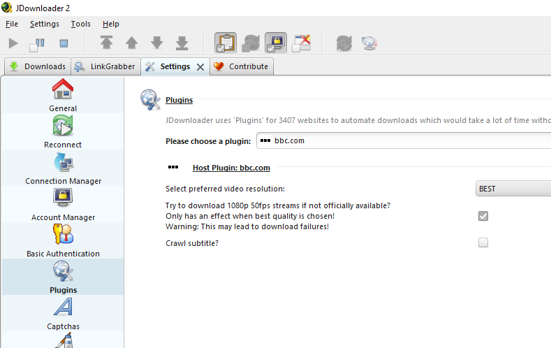Open the Tools menu
The height and width of the screenshot is (348, 551).
click(80, 24)
